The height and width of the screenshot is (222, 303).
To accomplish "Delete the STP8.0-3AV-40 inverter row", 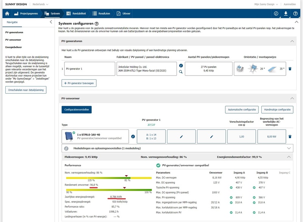I will 290,136.
